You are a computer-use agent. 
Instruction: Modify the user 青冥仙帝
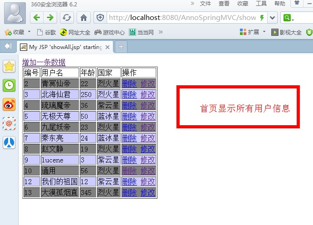point(148,83)
